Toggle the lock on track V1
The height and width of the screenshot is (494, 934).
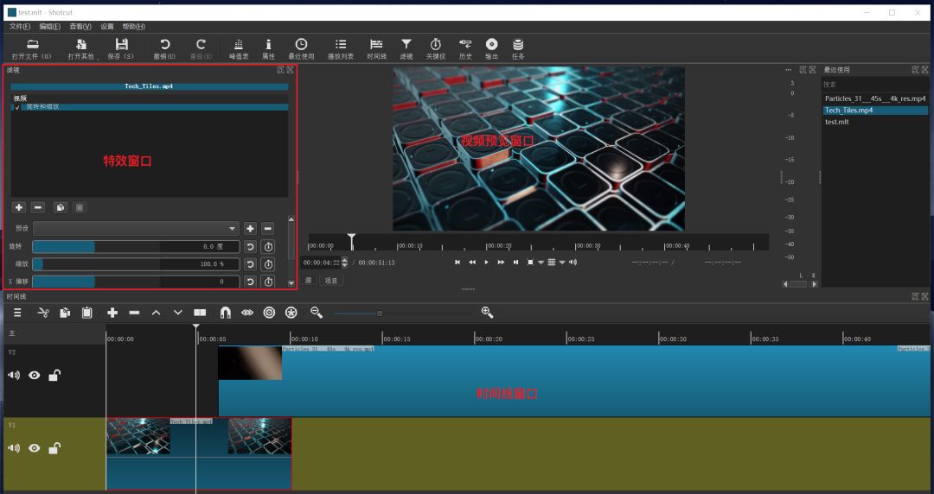point(54,448)
